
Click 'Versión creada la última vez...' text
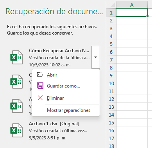(58, 131)
